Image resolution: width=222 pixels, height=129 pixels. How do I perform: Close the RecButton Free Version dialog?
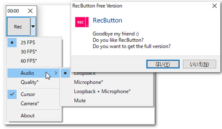tap(213, 6)
